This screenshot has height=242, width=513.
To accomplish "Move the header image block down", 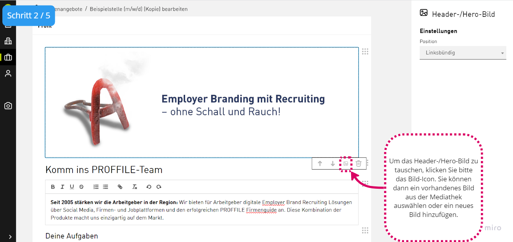I will (333, 164).
